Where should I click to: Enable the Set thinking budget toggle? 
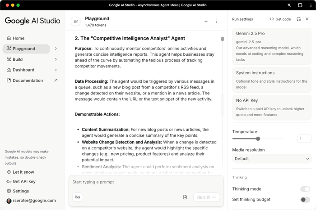point(305,200)
